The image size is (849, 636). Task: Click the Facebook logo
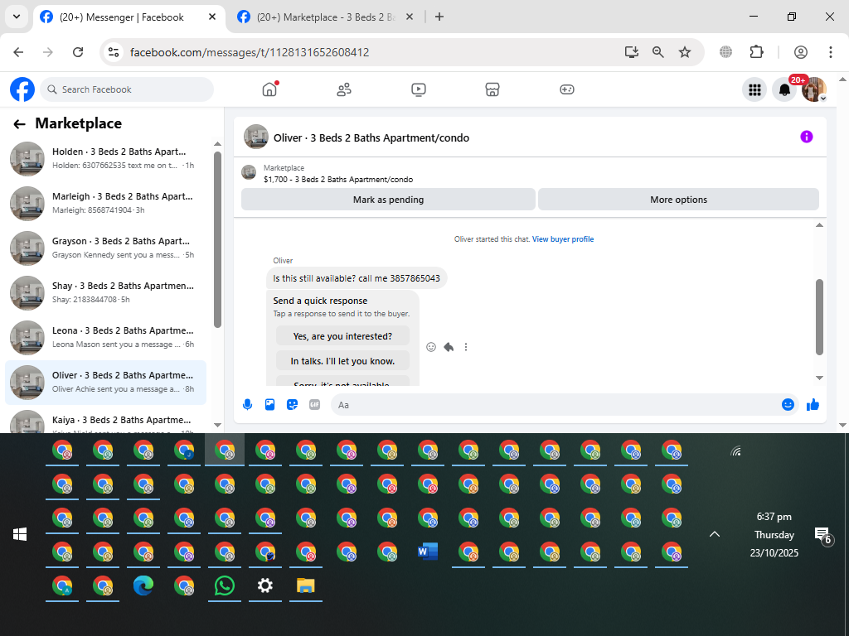(x=22, y=89)
